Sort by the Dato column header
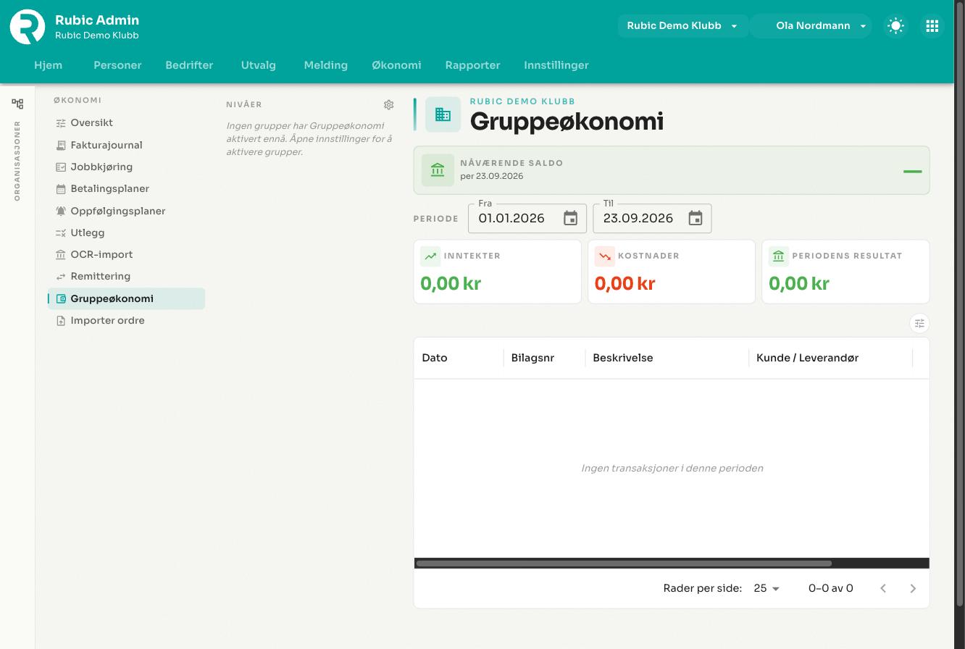 pos(435,358)
